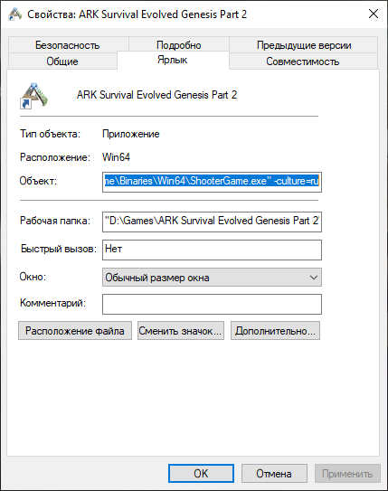This screenshot has width=388, height=491.
Task: Click the Комментарий text field
Action: (x=212, y=304)
